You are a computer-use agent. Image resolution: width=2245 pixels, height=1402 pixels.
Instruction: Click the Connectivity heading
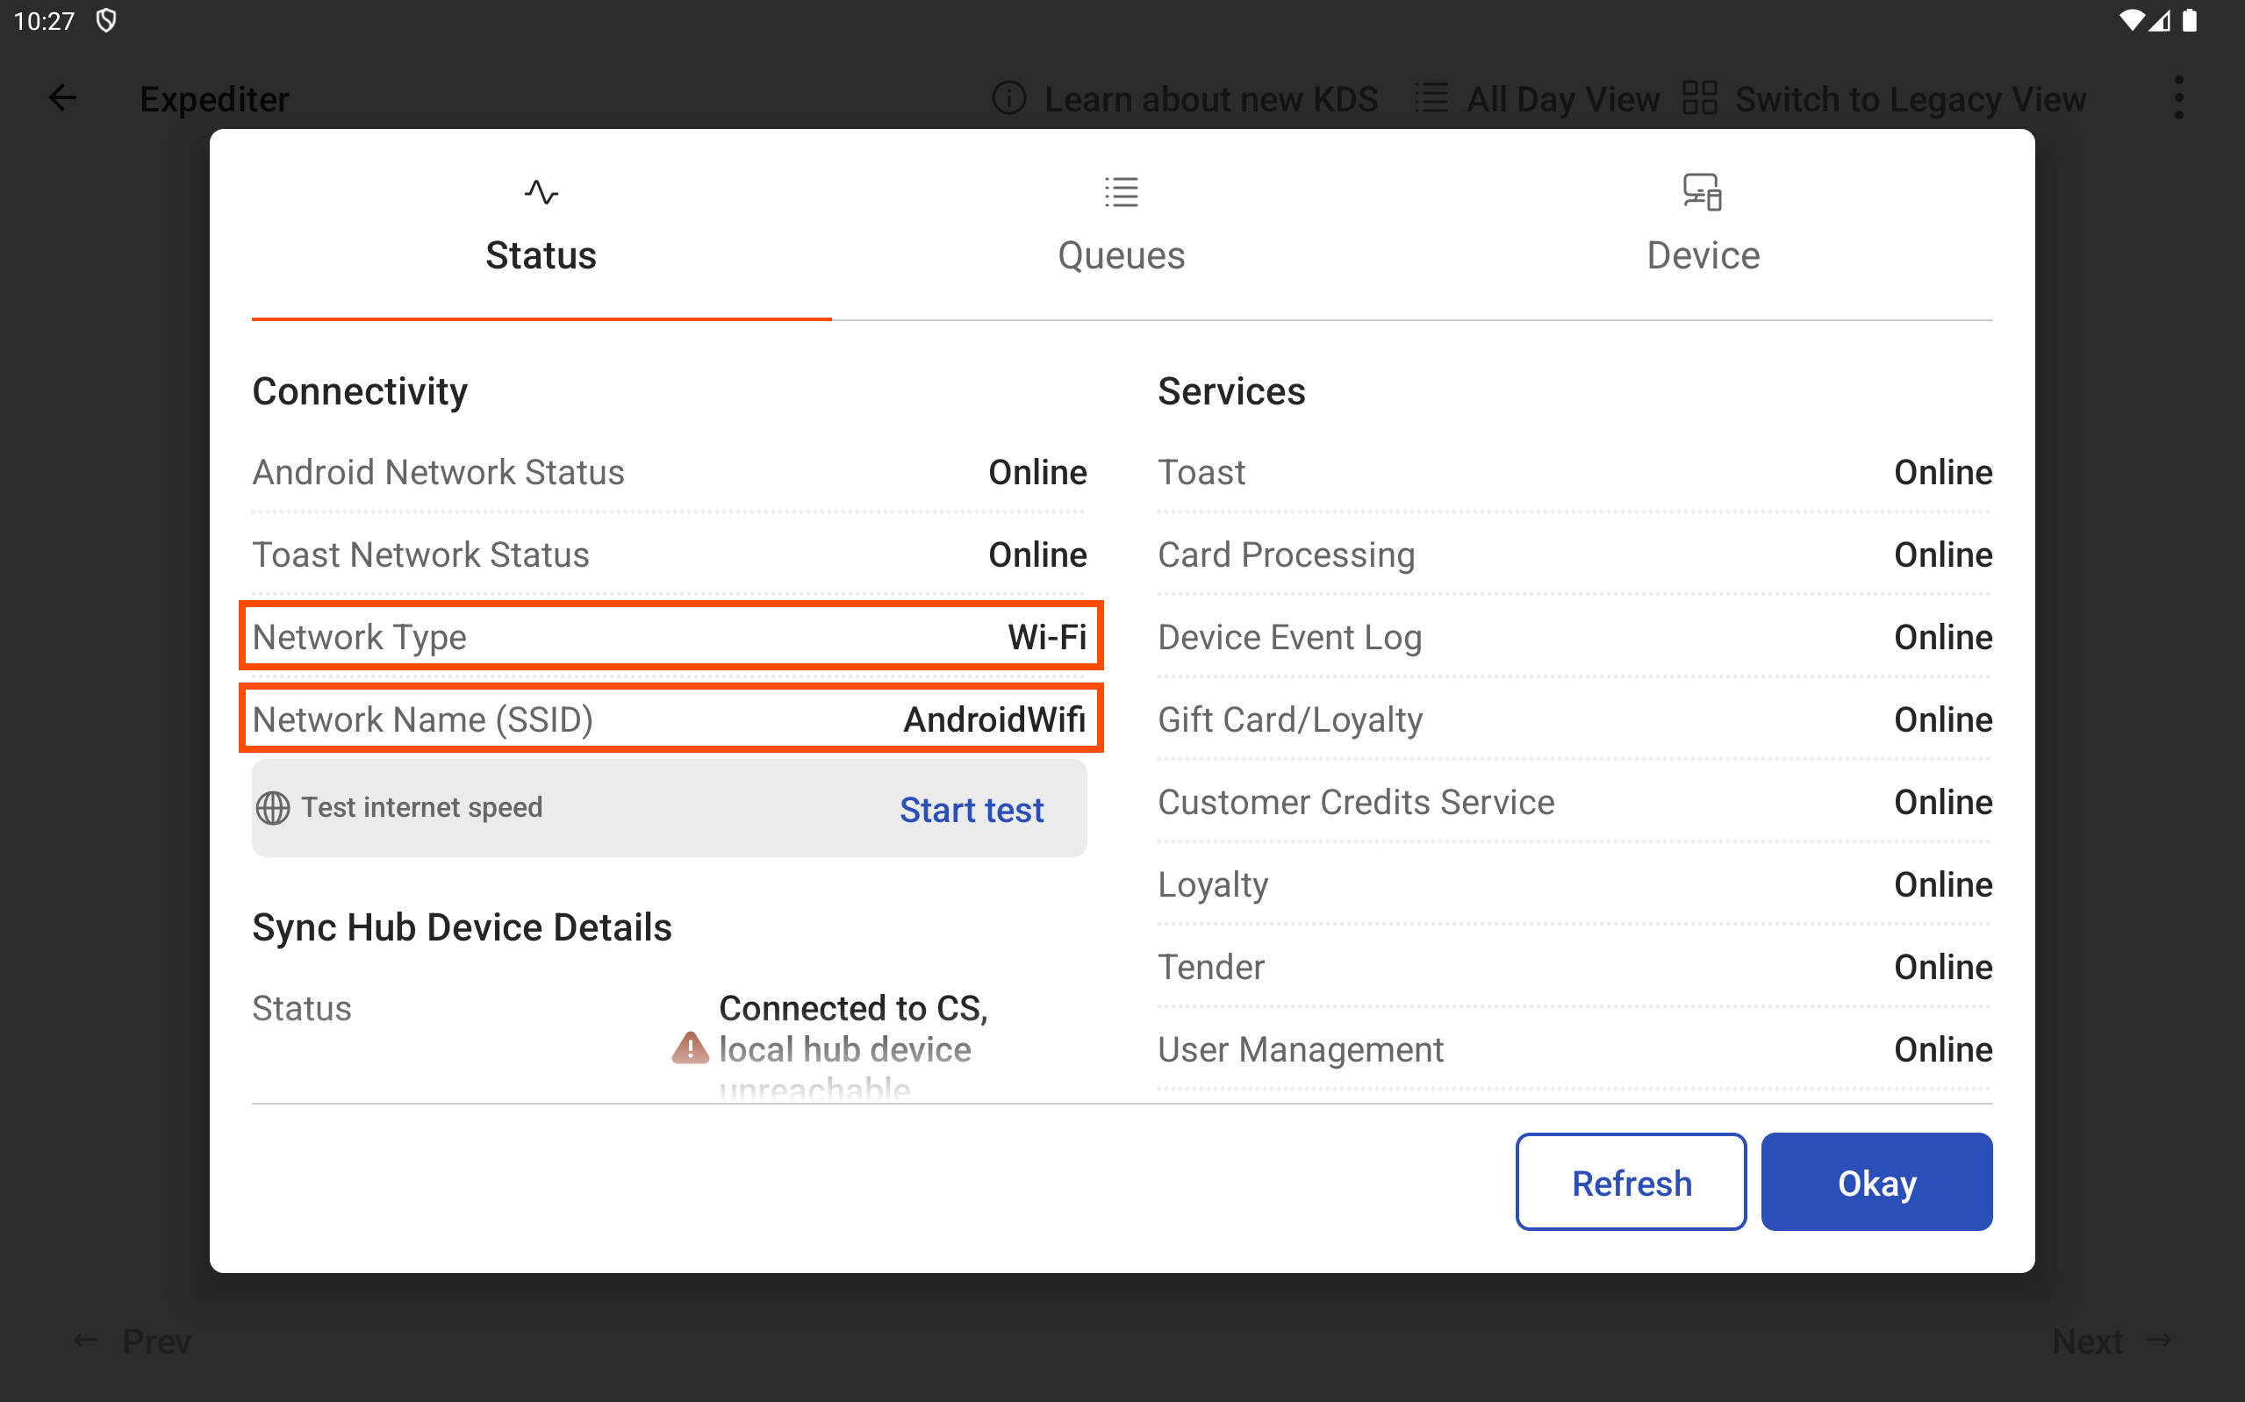point(360,391)
